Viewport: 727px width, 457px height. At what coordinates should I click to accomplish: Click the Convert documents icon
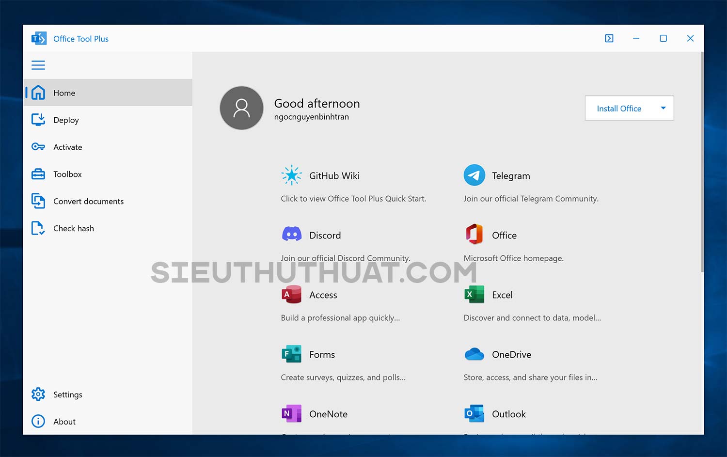pyautogui.click(x=38, y=201)
